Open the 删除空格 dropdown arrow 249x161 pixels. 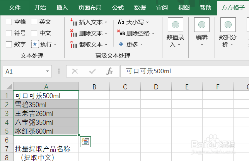[153, 34]
